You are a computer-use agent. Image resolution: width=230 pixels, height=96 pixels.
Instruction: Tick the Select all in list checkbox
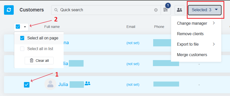point(22,49)
